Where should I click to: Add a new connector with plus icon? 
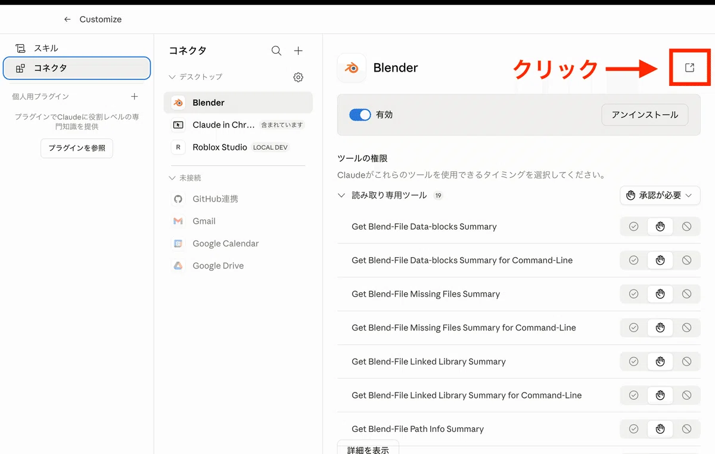[299, 51]
